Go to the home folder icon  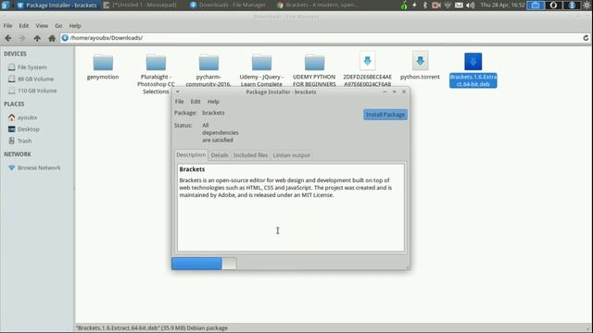[x=52, y=38]
